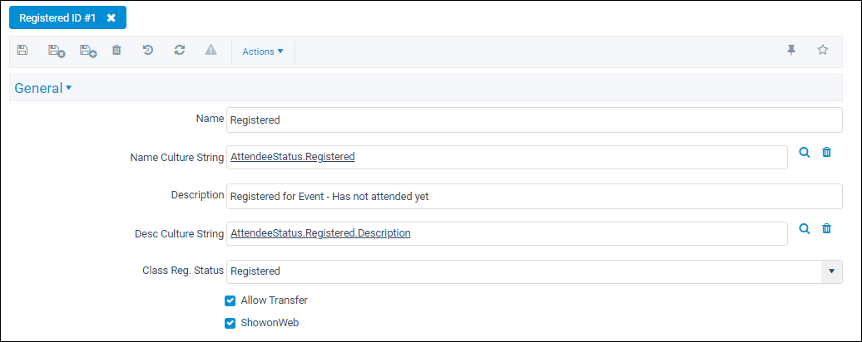
Task: Search for the Name Culture String record
Action: 805,153
